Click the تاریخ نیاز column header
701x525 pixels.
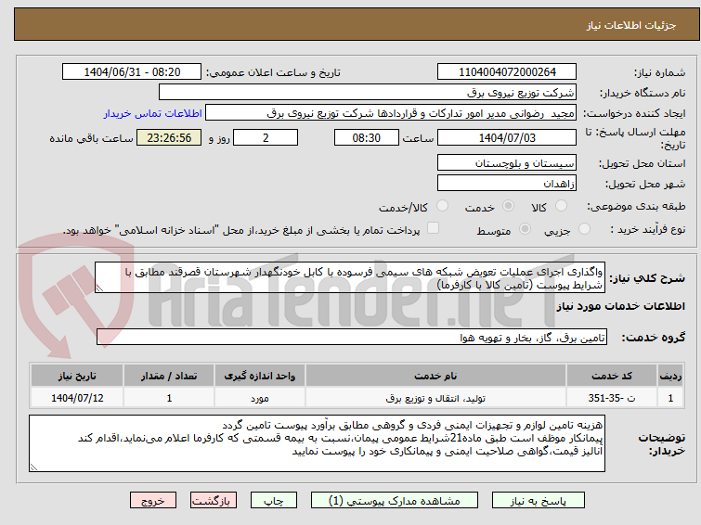point(77,376)
